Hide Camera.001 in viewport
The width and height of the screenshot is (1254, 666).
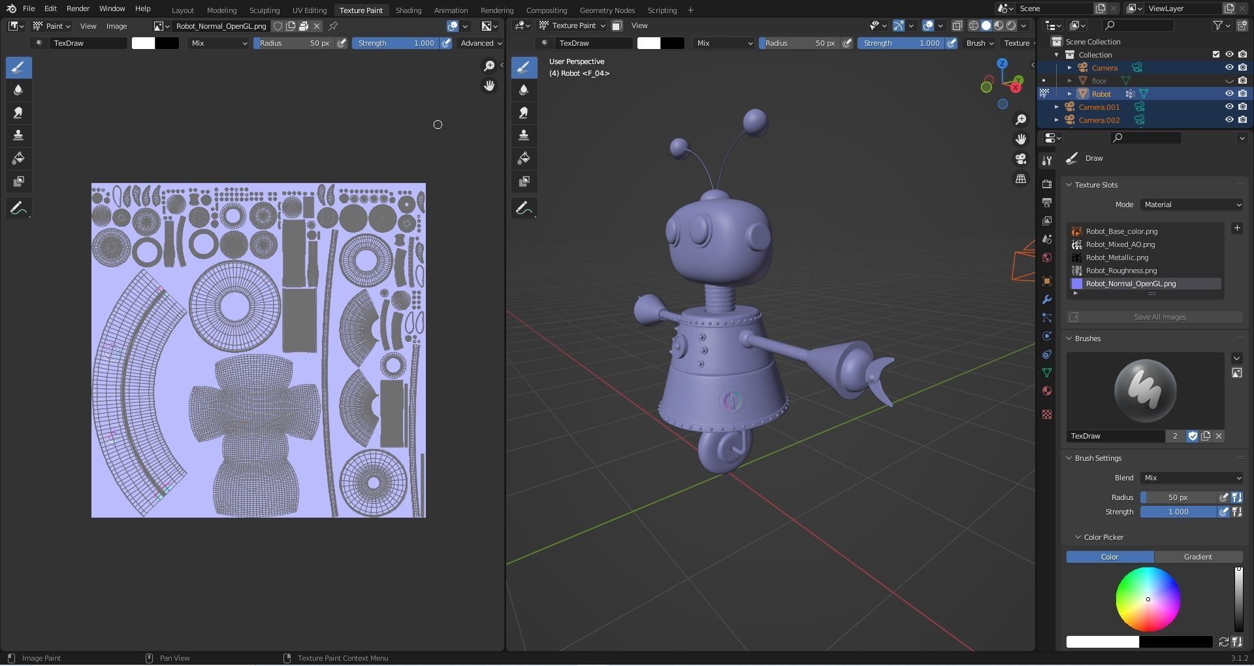[1229, 107]
